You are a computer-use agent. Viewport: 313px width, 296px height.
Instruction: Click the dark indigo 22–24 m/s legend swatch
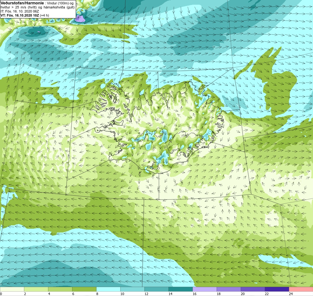coord(277,289)
